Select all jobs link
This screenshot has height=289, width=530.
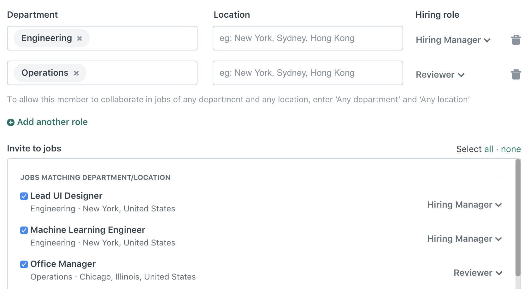coord(489,149)
